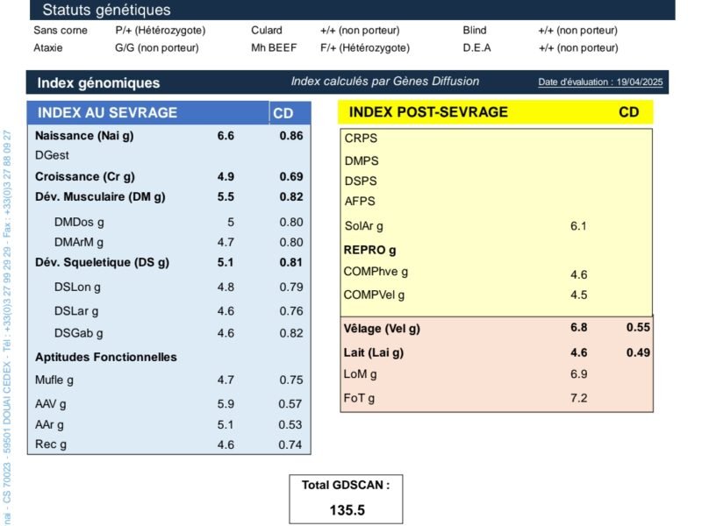Viewport: 702px width, 526px height.
Task: Select the INDEX AU SEVRAGE table header
Action: (107, 113)
